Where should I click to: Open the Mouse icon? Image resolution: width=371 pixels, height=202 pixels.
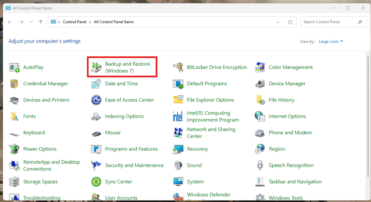[96, 134]
